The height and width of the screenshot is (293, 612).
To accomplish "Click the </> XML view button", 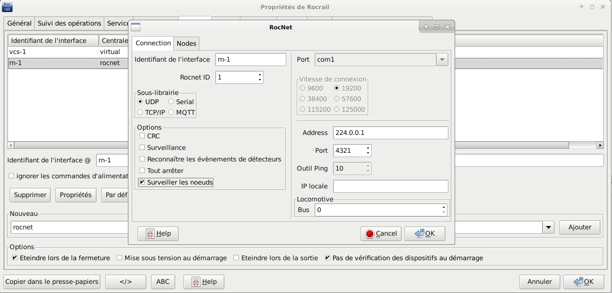I will 125,282.
